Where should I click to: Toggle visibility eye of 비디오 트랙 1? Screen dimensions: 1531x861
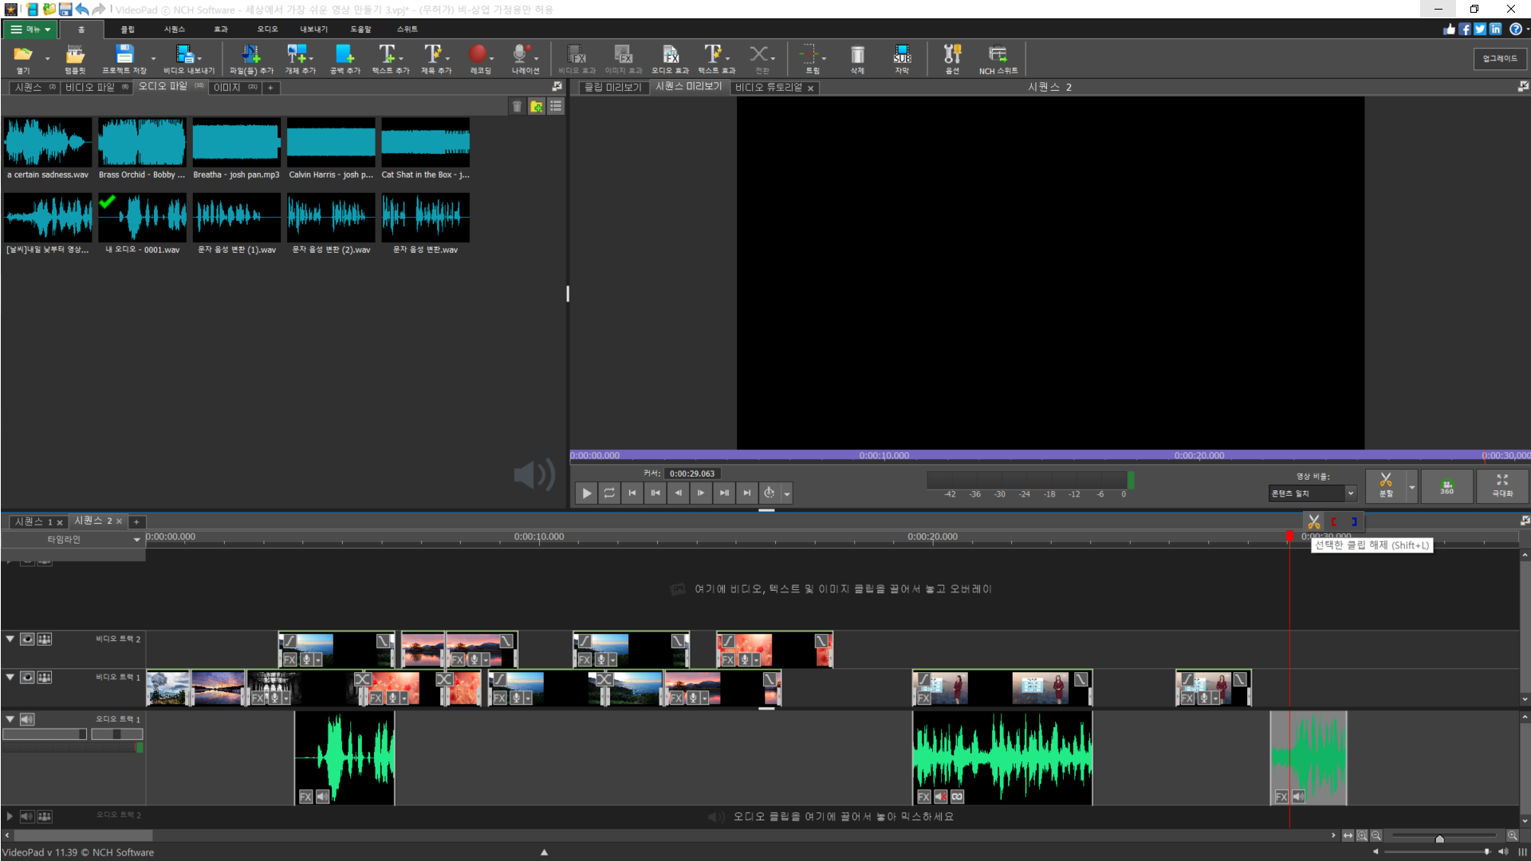tap(27, 678)
